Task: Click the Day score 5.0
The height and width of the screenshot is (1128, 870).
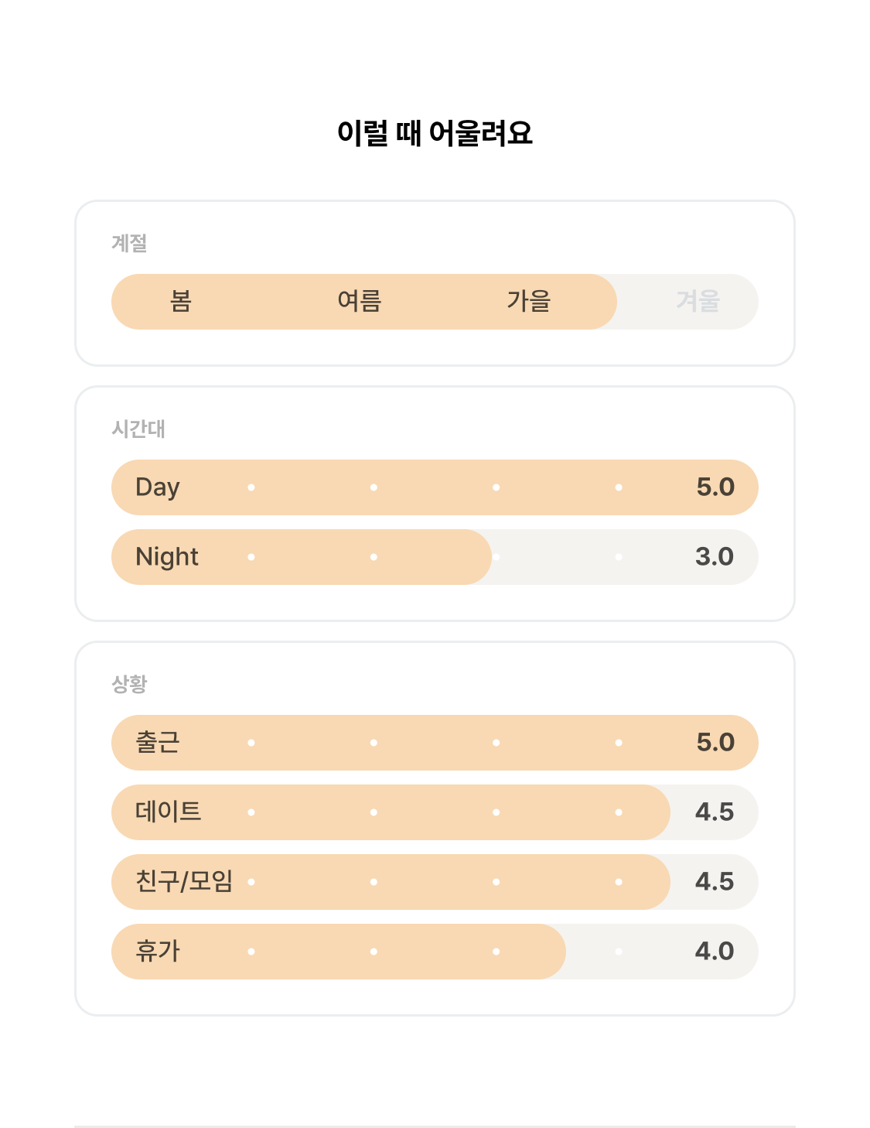Action: pos(715,487)
